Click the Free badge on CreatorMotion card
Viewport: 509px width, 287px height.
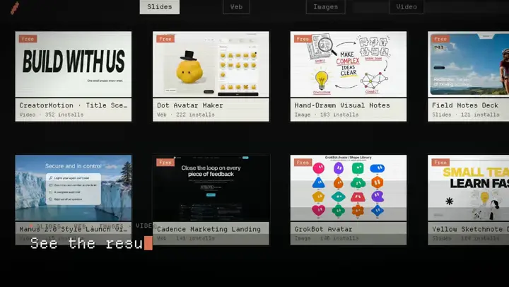(x=28, y=39)
